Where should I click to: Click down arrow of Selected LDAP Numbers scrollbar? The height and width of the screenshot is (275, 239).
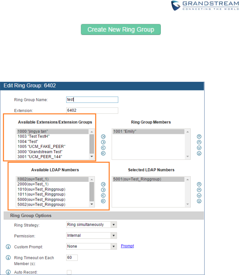[187, 204]
